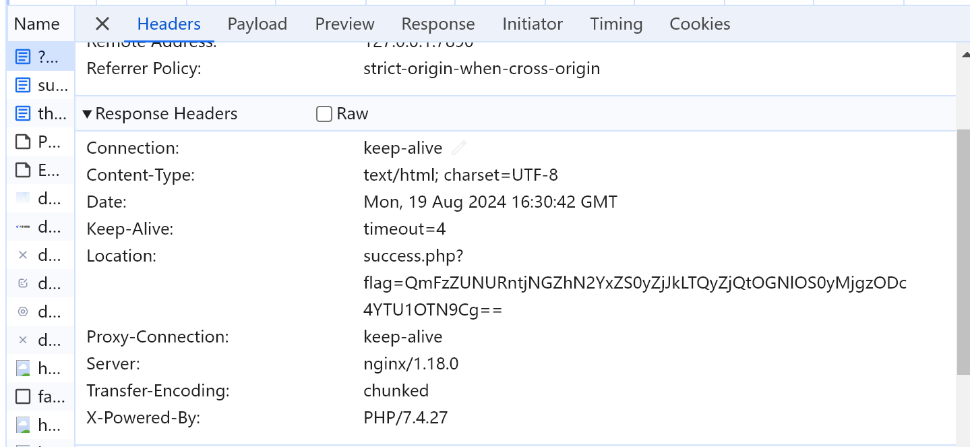Viewport: 970px width, 447px height.
Task: Open the Response tab
Action: coord(438,24)
